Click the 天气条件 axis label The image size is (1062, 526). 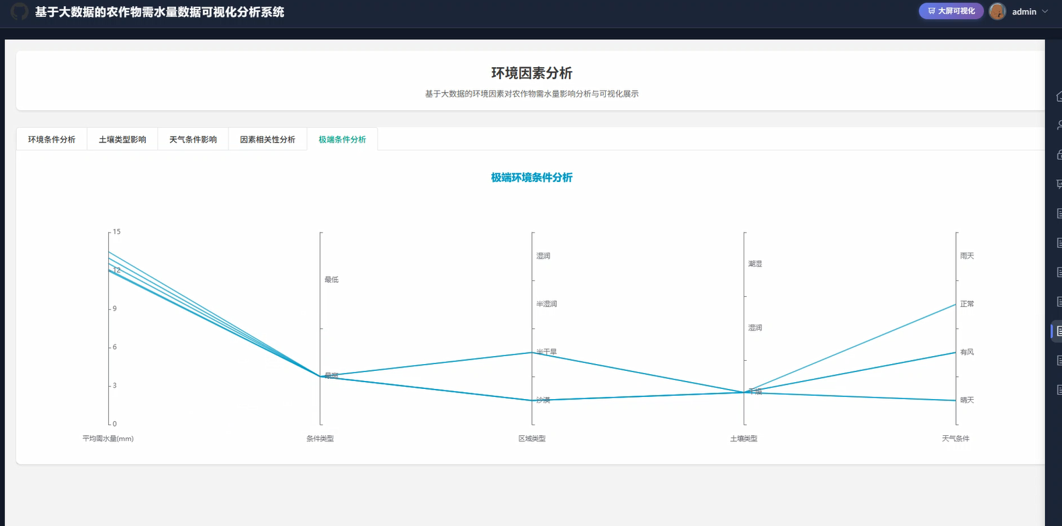coord(956,439)
